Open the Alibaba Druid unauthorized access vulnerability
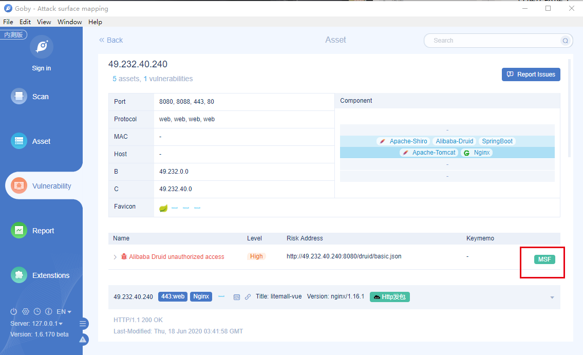583x355 pixels. tap(177, 257)
